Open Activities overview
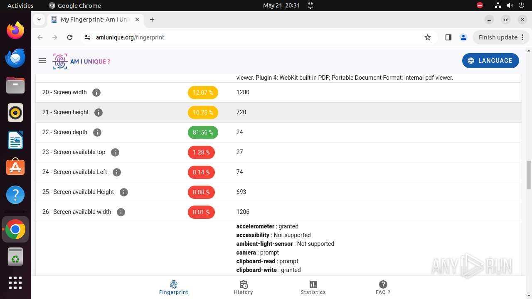 (x=20, y=5)
